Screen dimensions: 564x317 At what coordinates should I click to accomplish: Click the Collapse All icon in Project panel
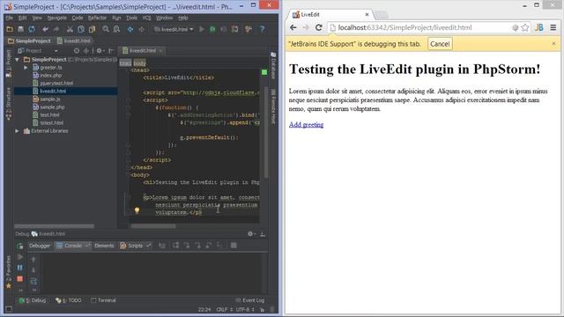(x=86, y=51)
